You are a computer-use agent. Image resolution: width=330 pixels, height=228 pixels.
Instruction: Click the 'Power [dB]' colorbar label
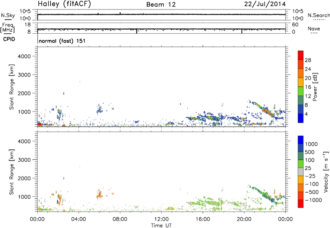tap(315, 87)
